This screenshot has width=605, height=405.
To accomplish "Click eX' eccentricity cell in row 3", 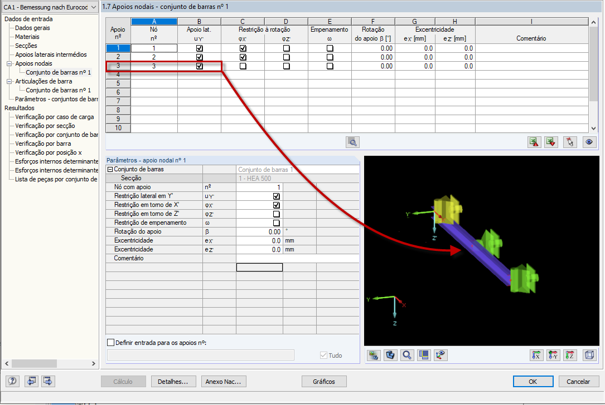I will [415, 66].
